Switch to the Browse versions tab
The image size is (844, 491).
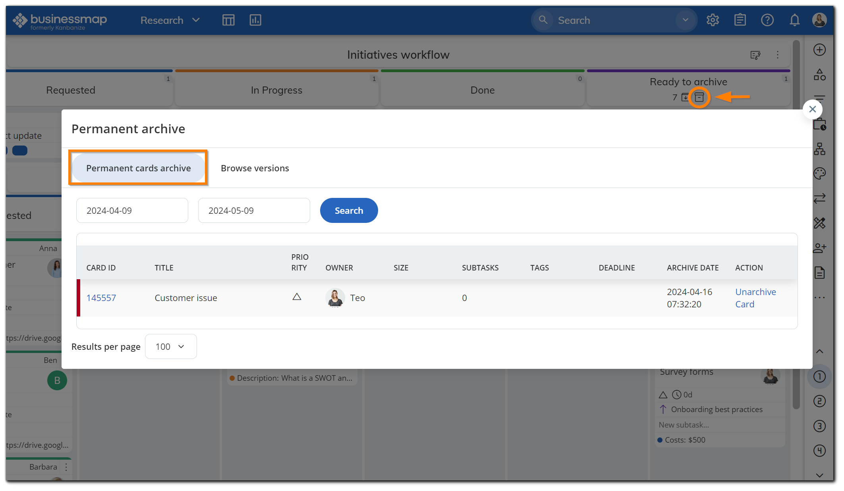255,168
